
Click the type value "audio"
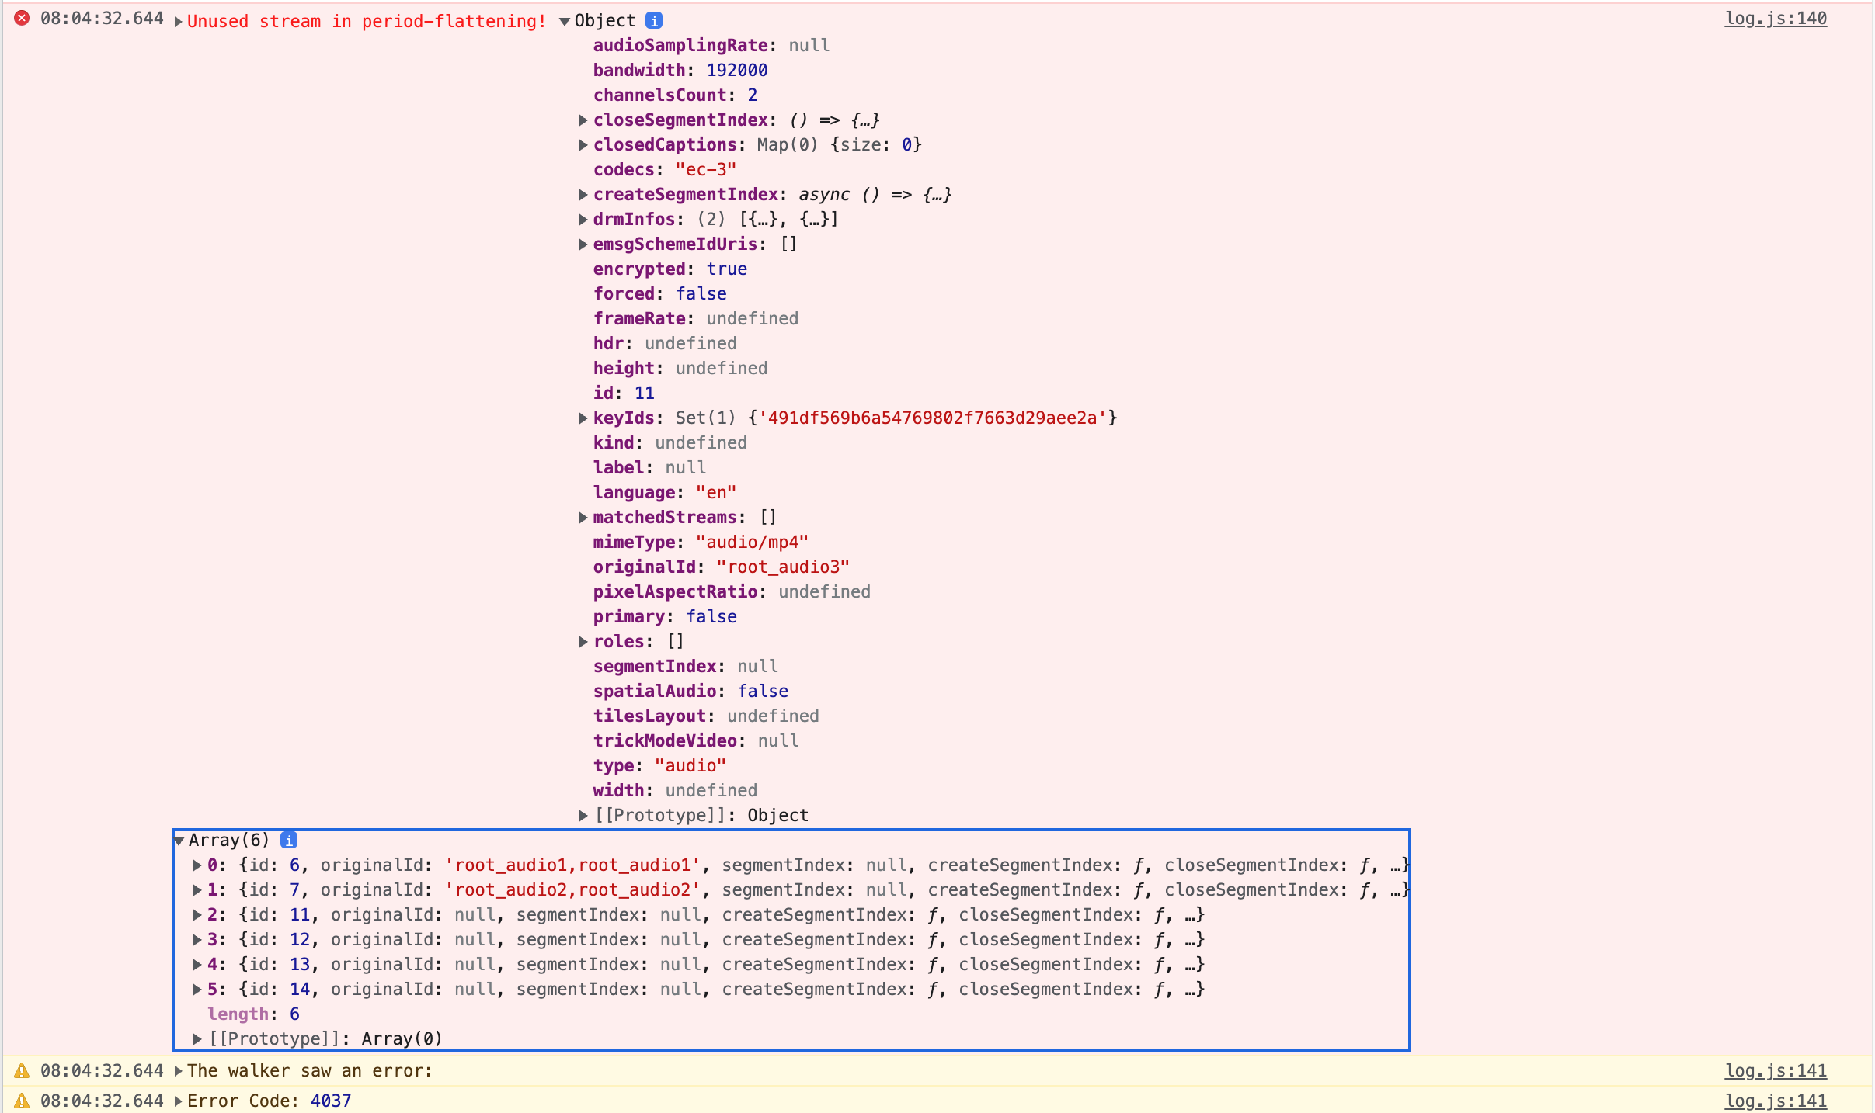coord(690,766)
